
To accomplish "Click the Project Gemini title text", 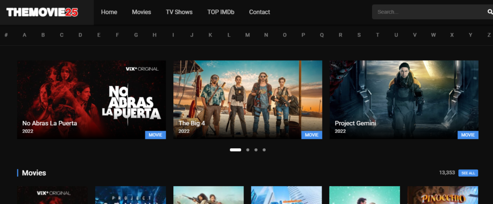I will pyautogui.click(x=355, y=123).
